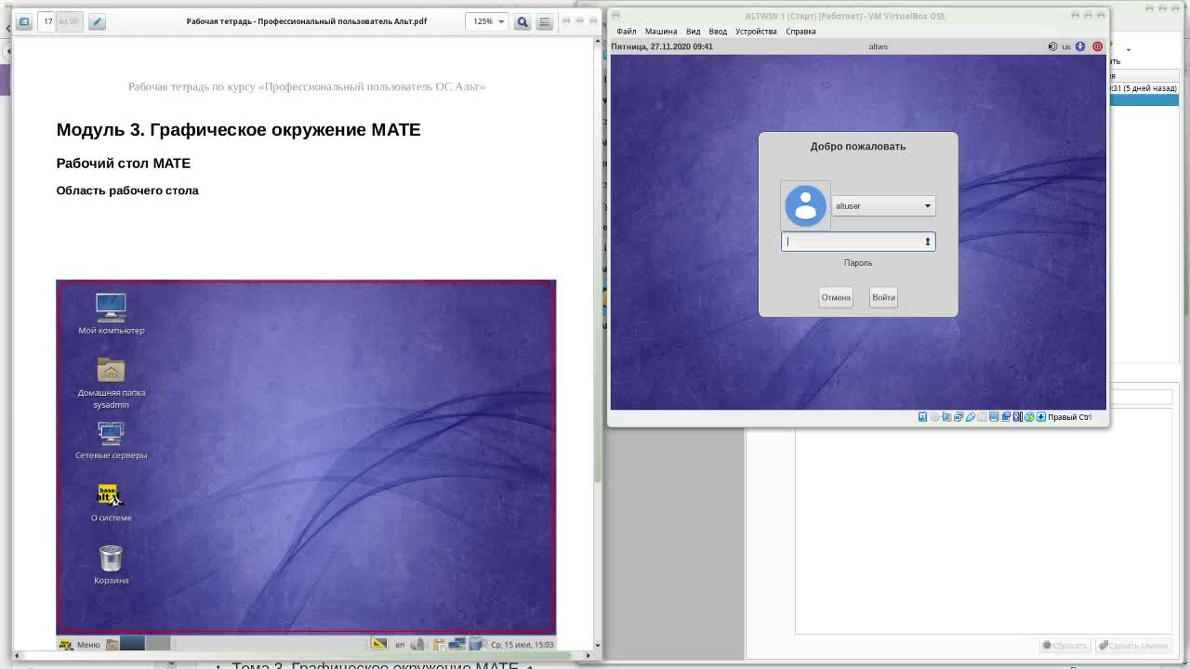Open the Вид menu in VirtualBox
Viewport: 1190px width, 669px height.
693,32
